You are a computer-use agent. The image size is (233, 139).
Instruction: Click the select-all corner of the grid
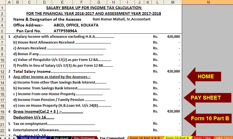3,2
